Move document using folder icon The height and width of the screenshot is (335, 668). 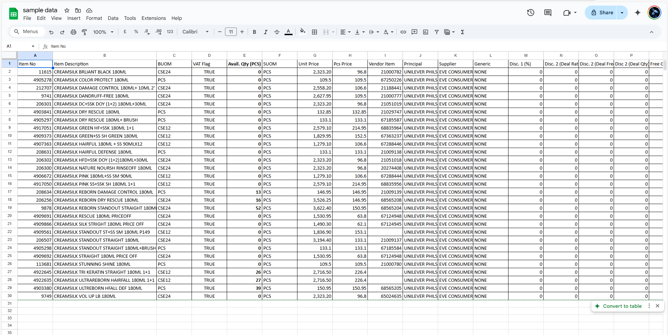78,10
